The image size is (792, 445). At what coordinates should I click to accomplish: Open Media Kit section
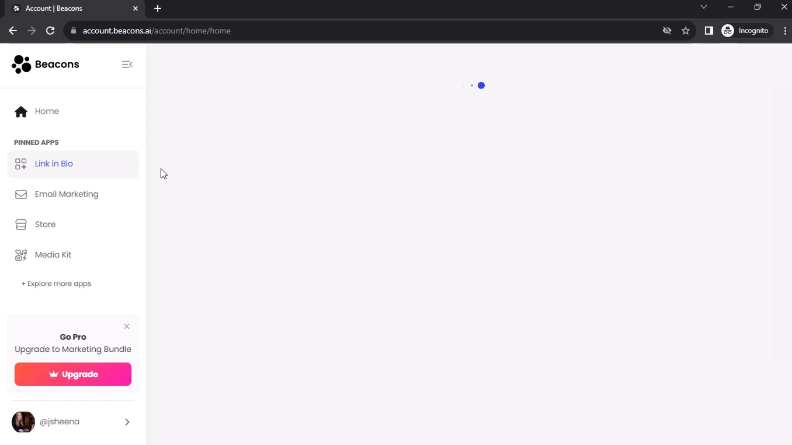click(x=53, y=255)
